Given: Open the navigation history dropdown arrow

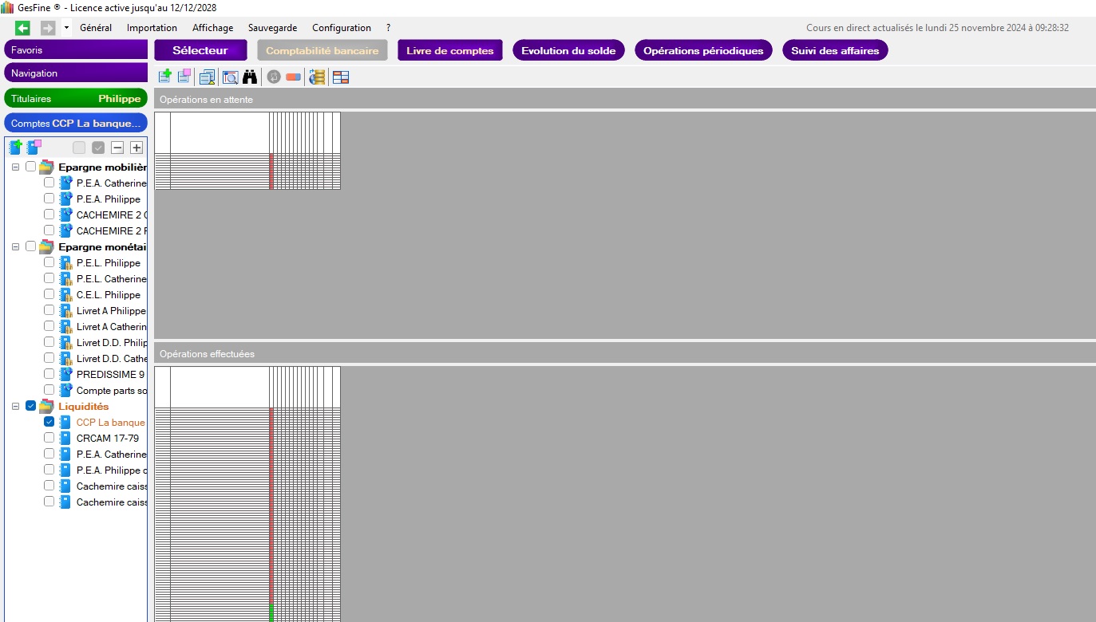Looking at the screenshot, I should 66,28.
